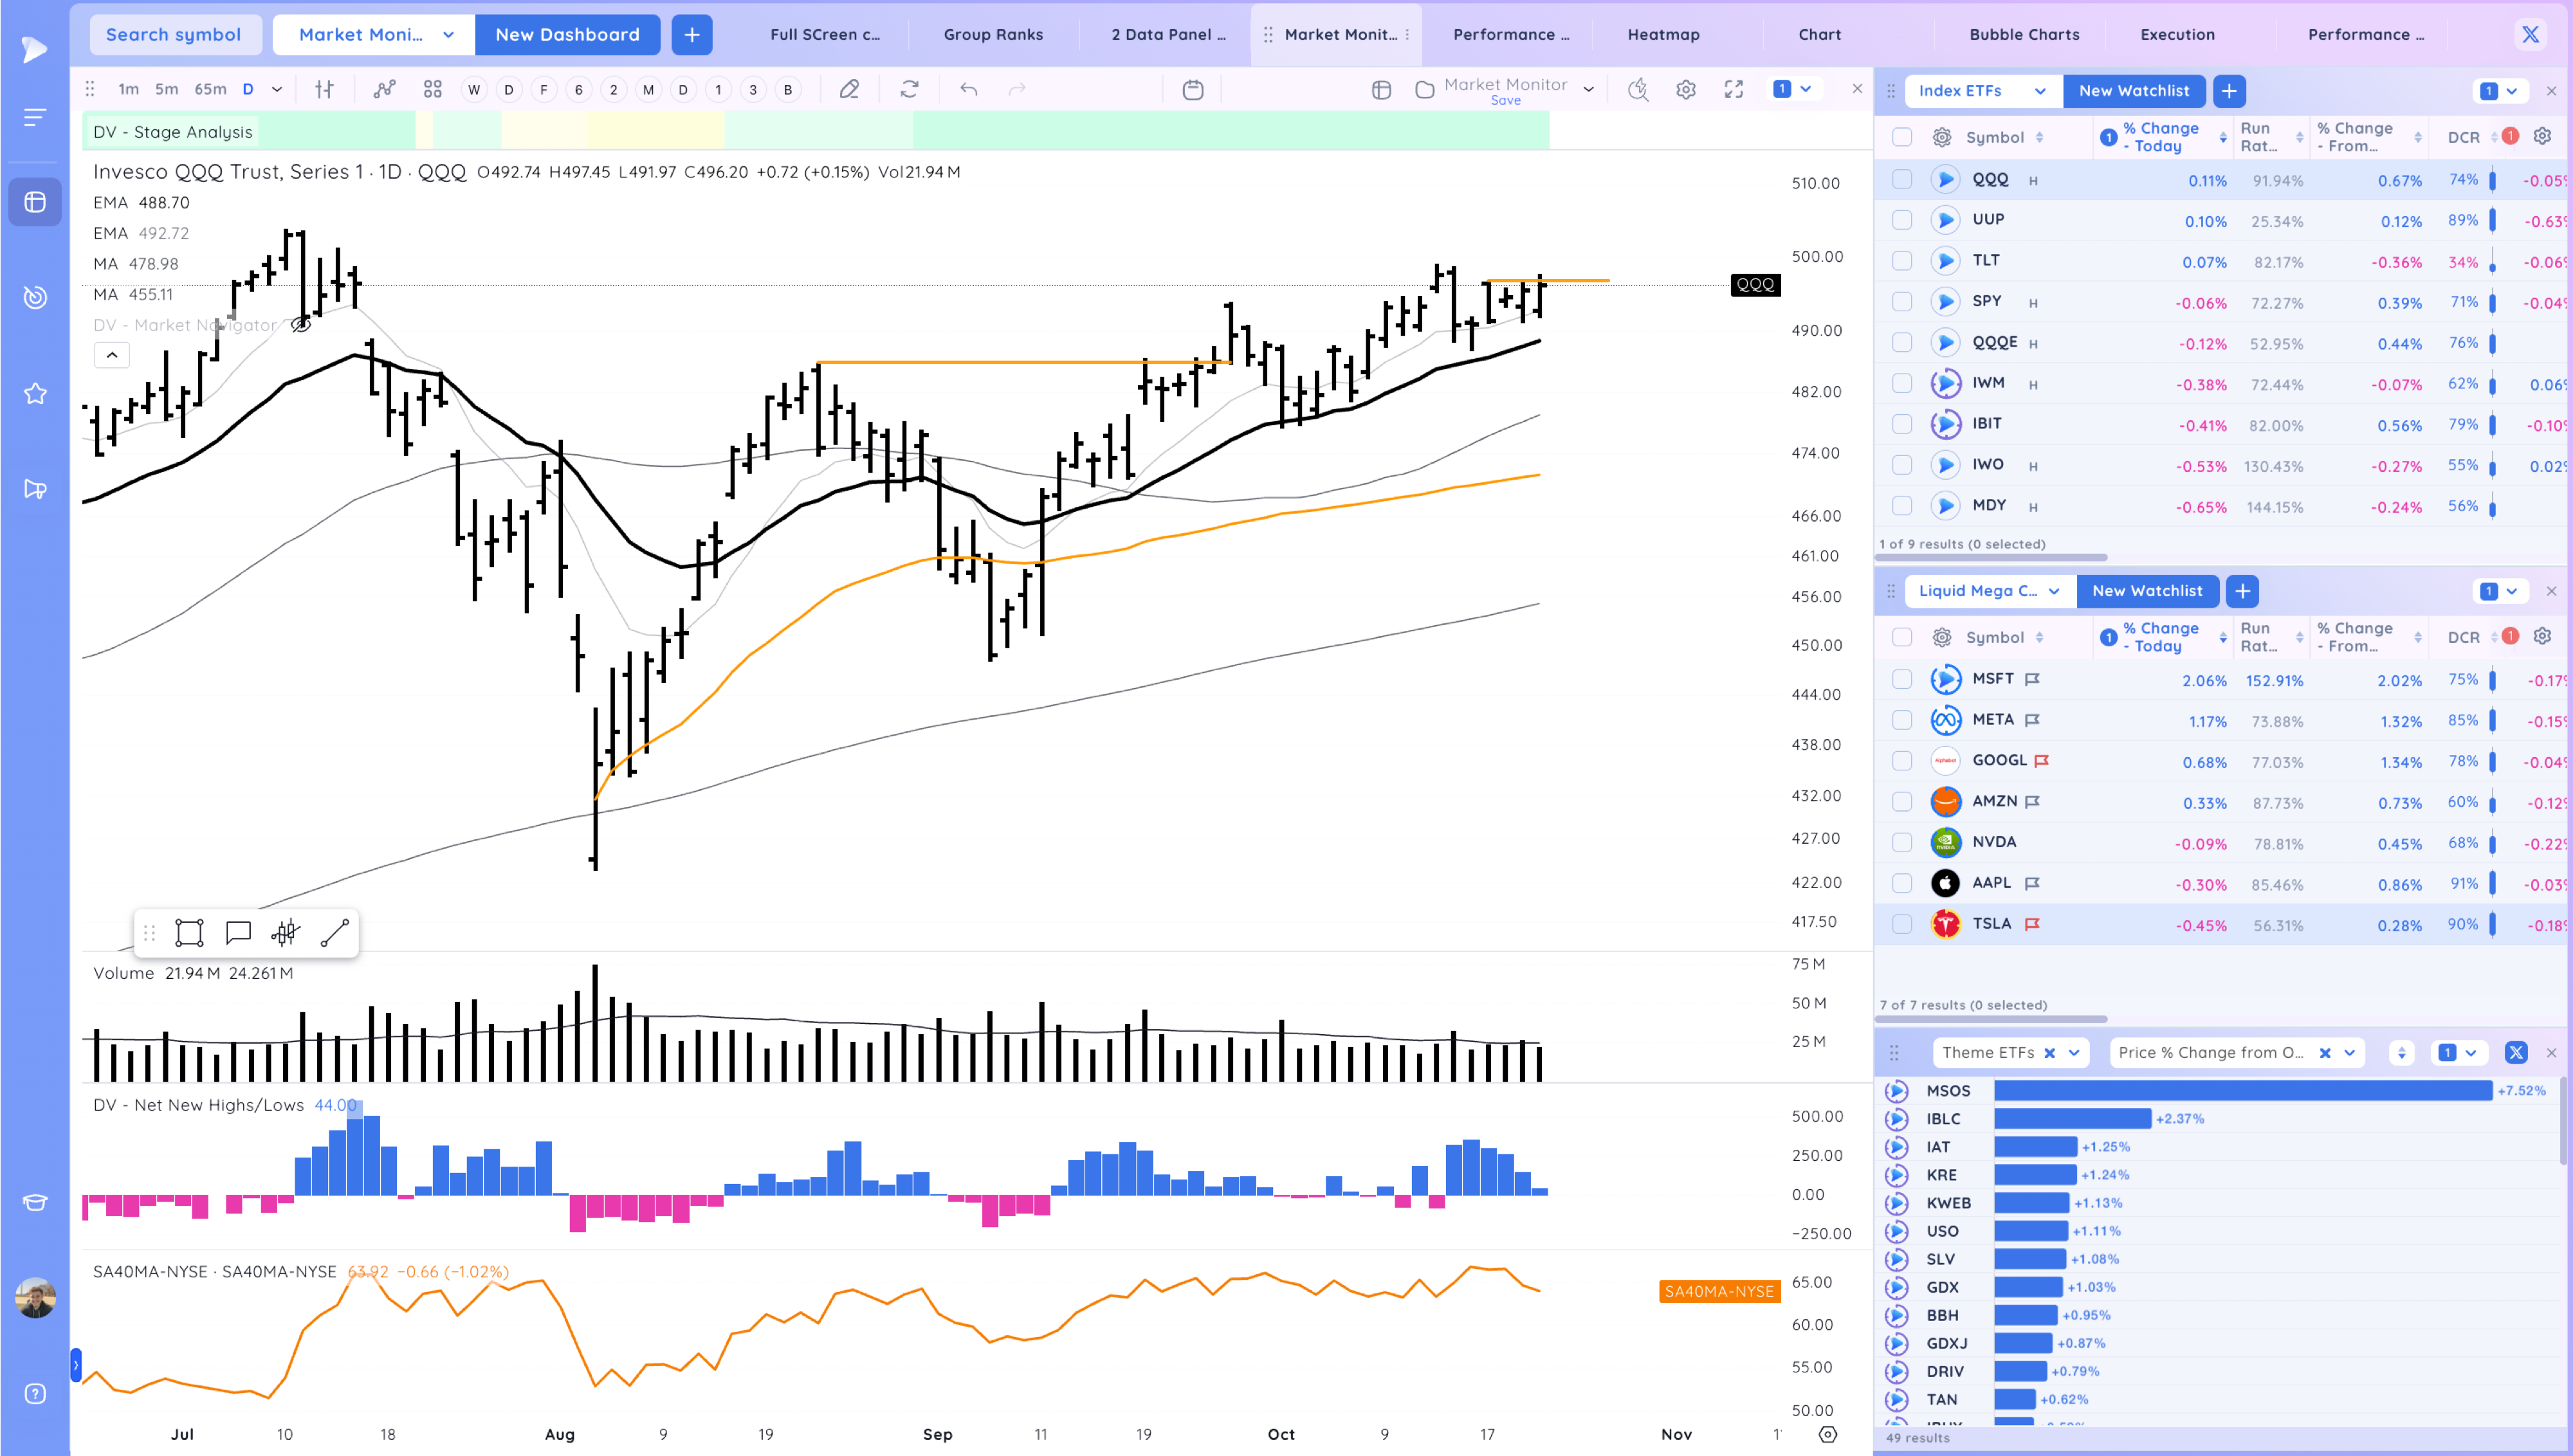Check the MSFT row checkbox

click(1901, 680)
